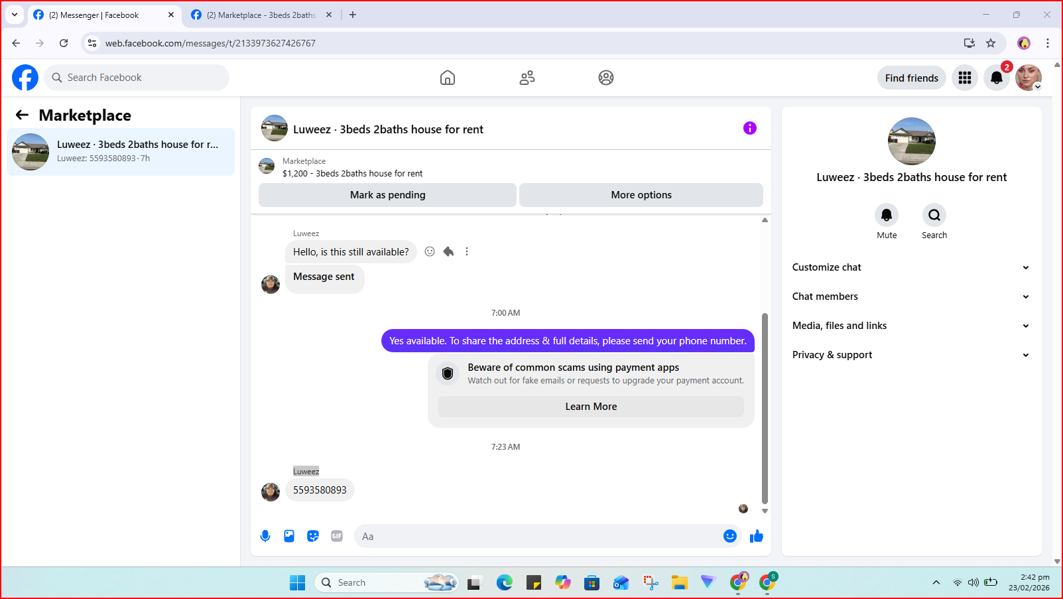Bookmark this page star icon
This screenshot has width=1063, height=599.
pyautogui.click(x=991, y=43)
